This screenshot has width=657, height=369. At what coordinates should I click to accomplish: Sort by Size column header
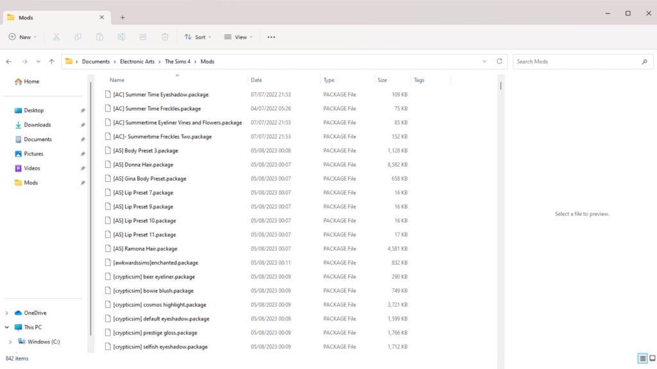382,80
